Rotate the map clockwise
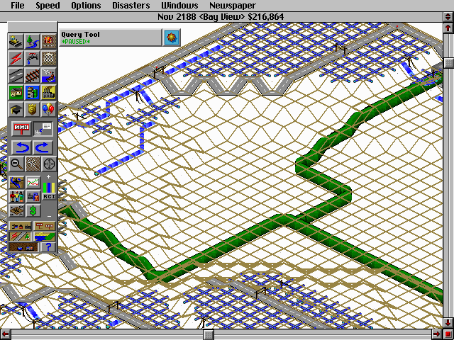454x340 pixels. click(43, 147)
